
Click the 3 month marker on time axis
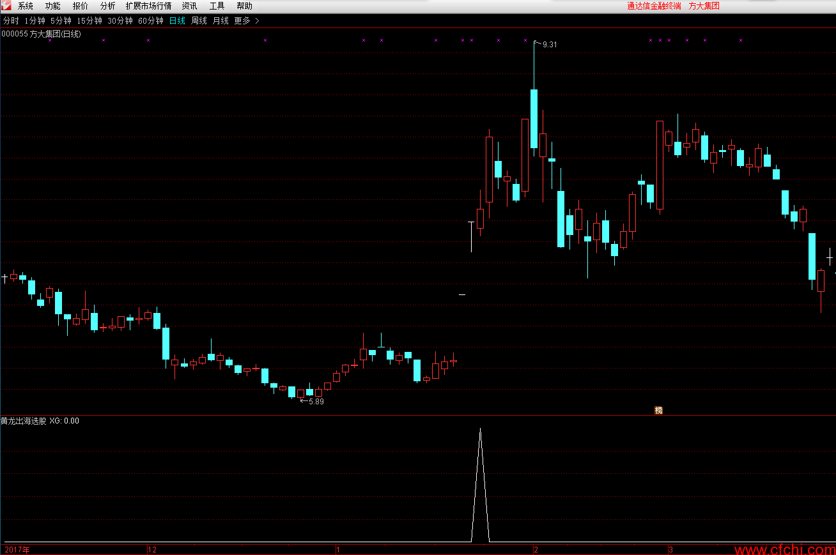point(670,549)
